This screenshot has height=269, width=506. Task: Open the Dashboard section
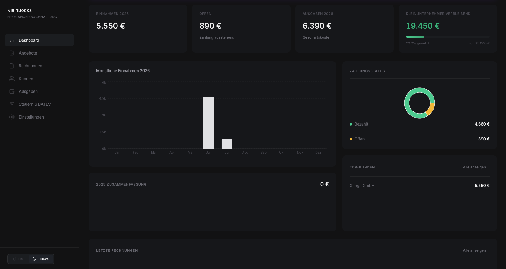[x=39, y=40]
